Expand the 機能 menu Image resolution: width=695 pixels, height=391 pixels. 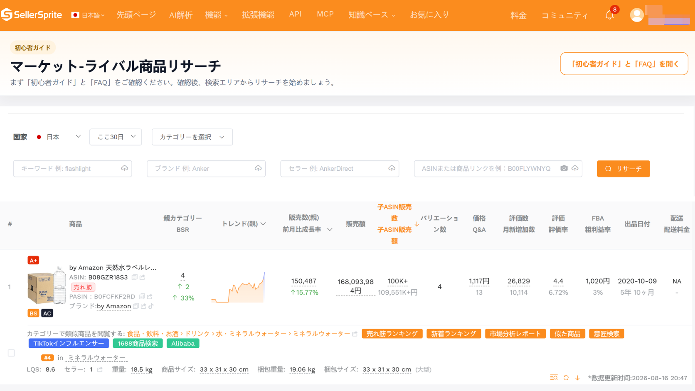[x=217, y=15]
